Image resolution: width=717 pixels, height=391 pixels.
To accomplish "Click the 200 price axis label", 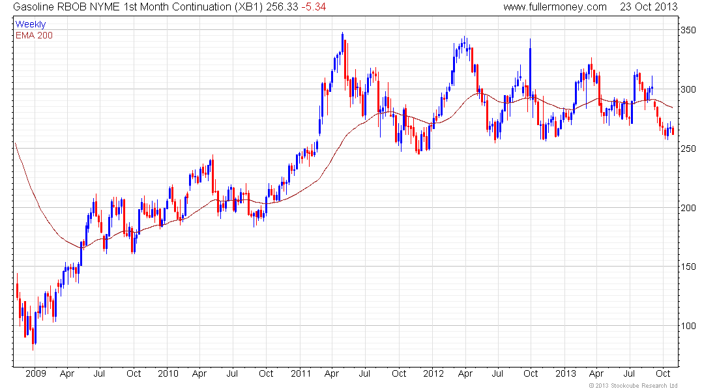I will tap(689, 208).
